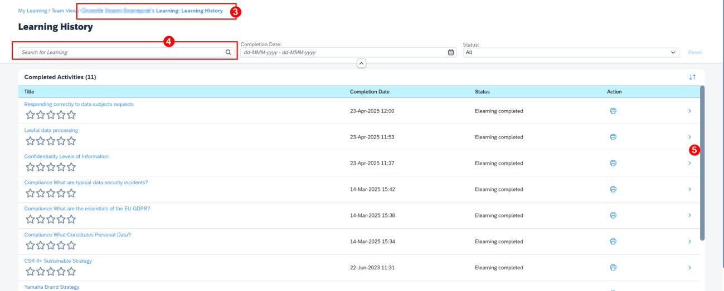Open details arrow for CSR 4+ Sustainable Strategy row

point(689,268)
